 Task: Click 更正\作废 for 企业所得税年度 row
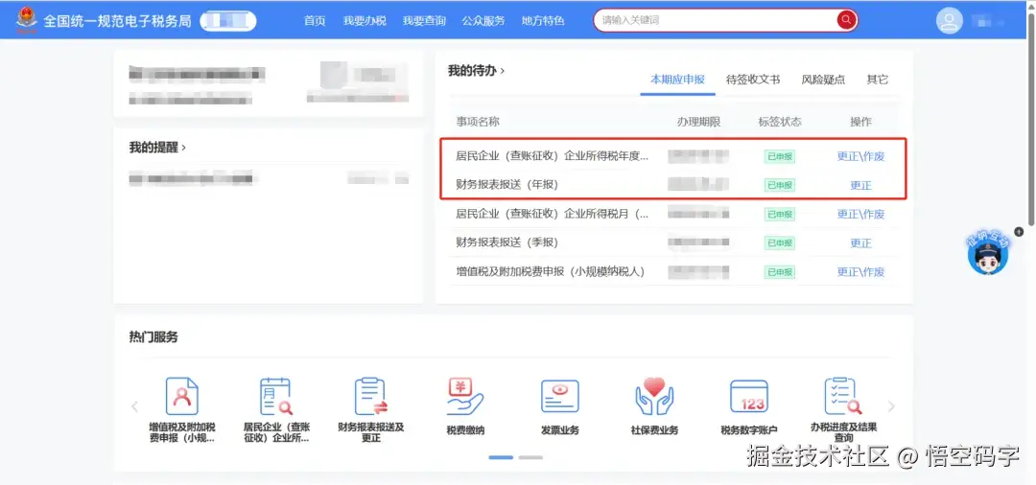pyautogui.click(x=860, y=156)
